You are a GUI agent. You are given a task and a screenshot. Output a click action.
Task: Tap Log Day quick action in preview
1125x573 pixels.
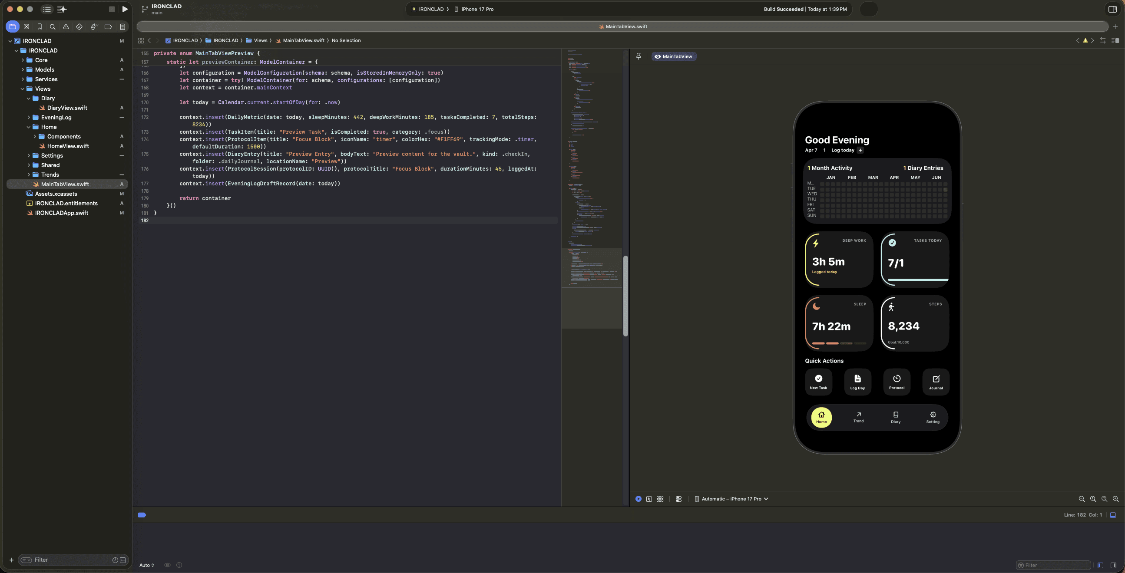(857, 382)
